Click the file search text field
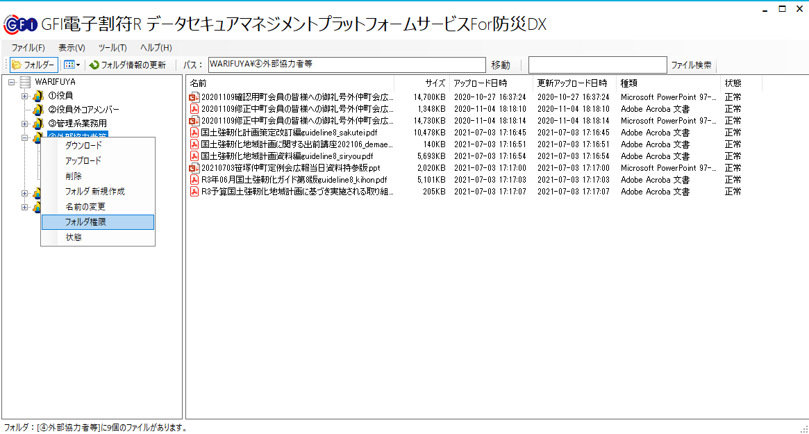The image size is (809, 434). [597, 65]
